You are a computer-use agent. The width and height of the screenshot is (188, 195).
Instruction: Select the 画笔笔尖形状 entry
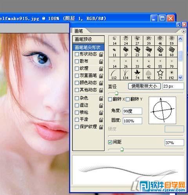point(89,47)
